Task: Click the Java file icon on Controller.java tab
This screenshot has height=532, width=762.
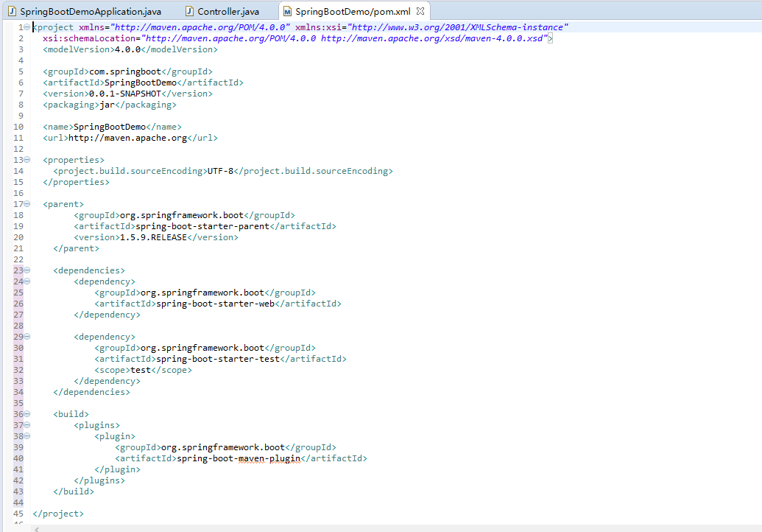Action: [x=190, y=11]
